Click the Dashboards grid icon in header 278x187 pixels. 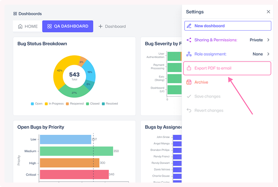15,14
